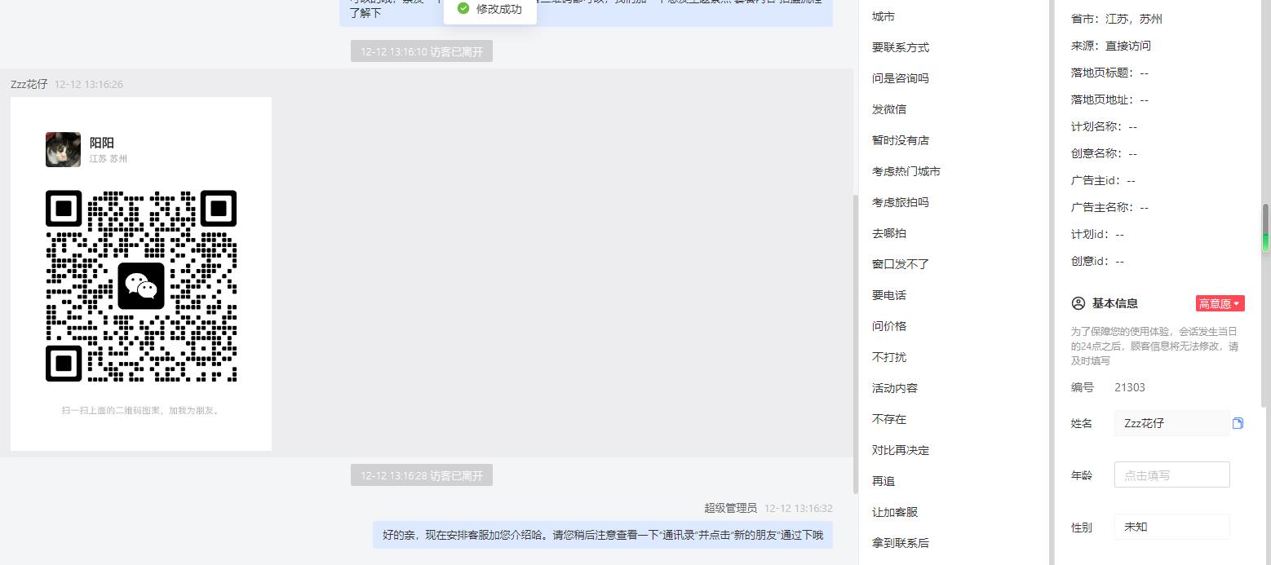This screenshot has width=1271, height=565.
Task: Select the 问价格 quick reply
Action: click(x=889, y=326)
